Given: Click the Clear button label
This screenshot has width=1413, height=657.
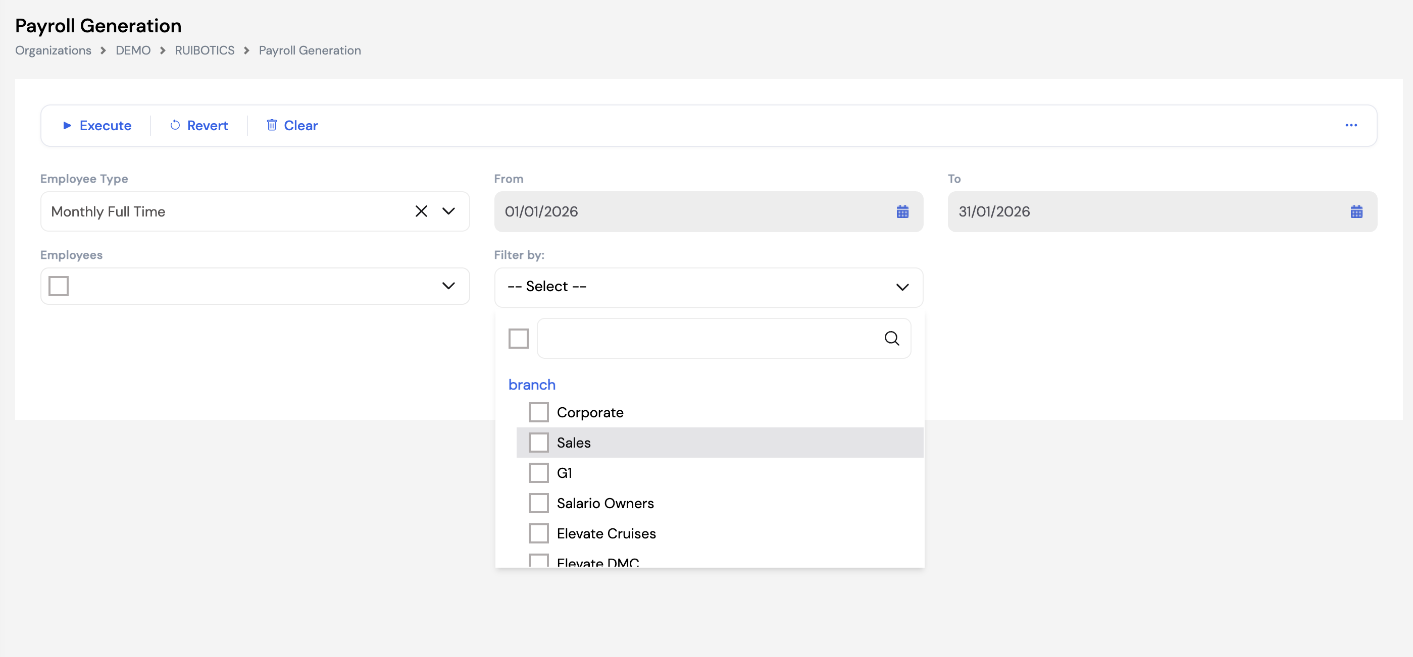Looking at the screenshot, I should point(300,126).
